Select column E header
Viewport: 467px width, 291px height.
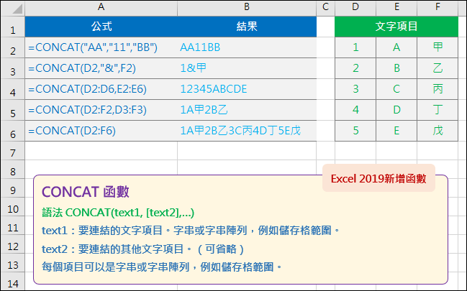tap(396, 7)
